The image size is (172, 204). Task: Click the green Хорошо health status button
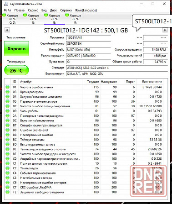(16, 49)
